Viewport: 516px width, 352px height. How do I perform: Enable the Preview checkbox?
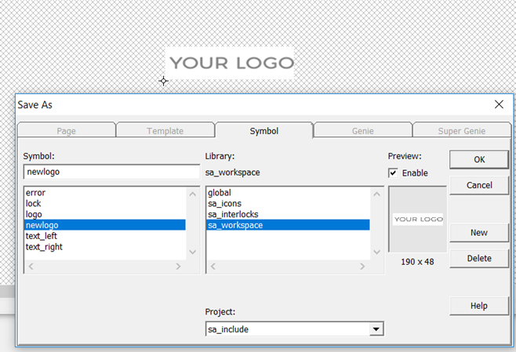[394, 172]
